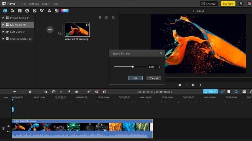Expand Fast Video tree item

tap(3, 32)
